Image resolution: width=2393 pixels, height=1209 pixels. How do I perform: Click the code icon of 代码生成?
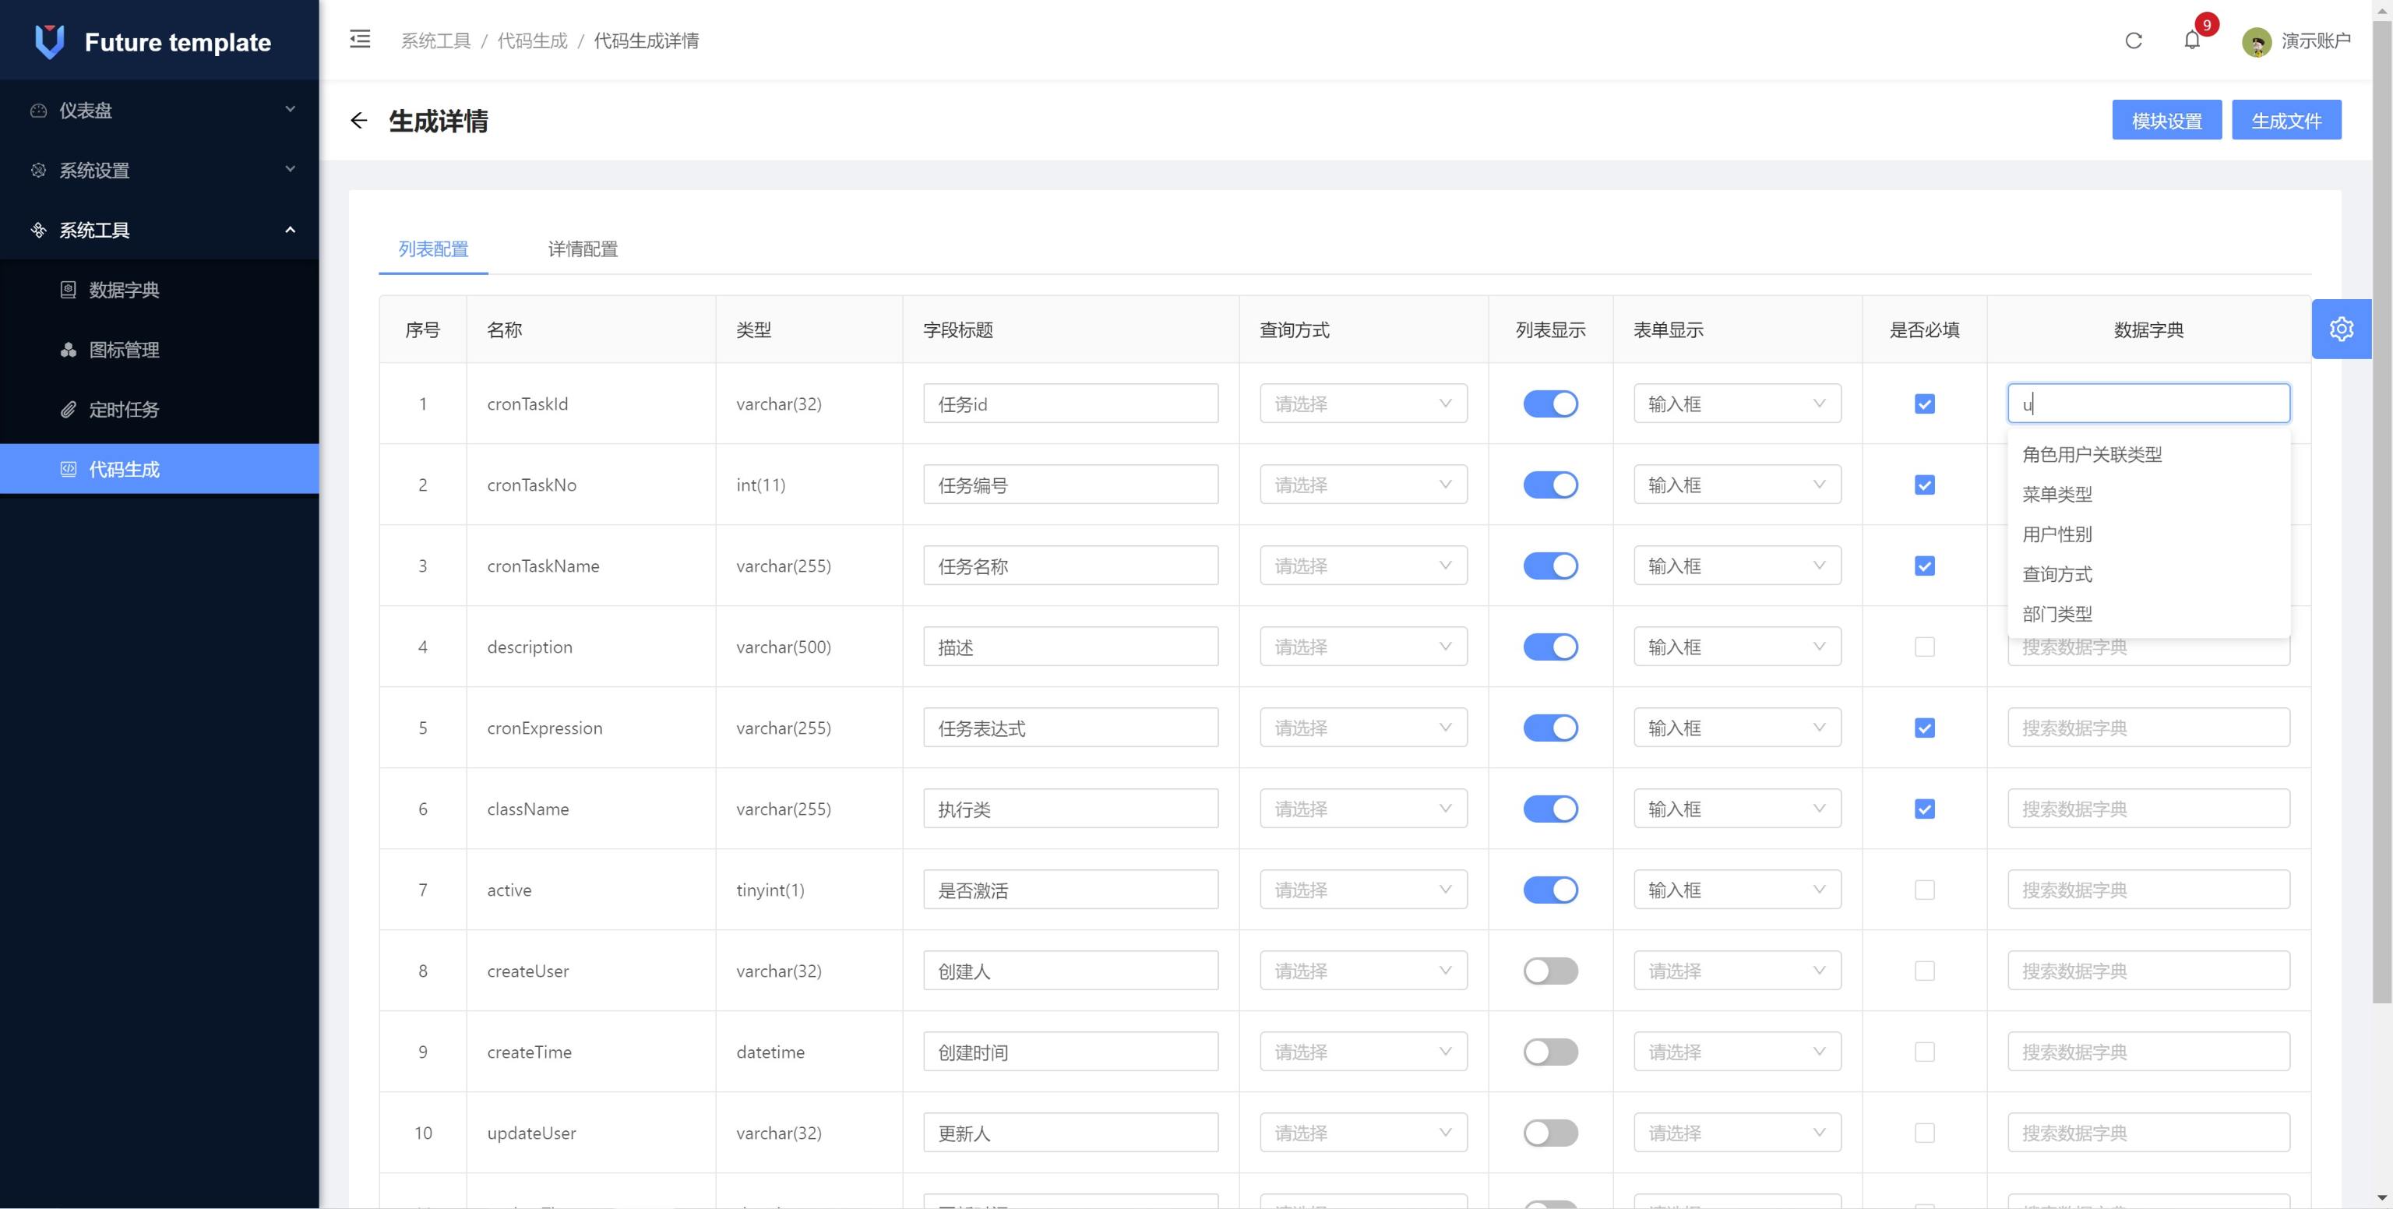[68, 469]
